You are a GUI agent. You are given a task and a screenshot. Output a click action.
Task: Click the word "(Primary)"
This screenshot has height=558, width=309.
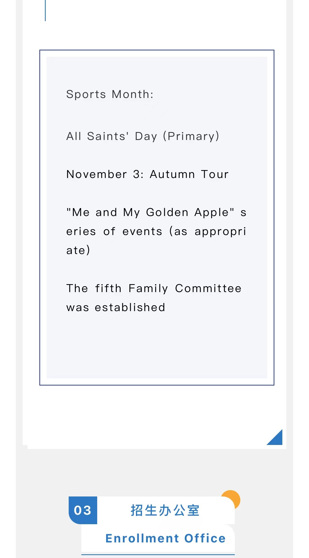click(191, 136)
